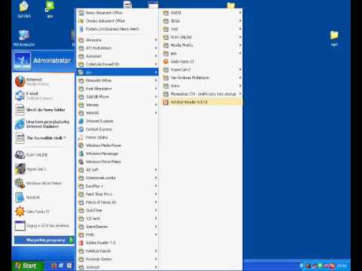Click the Skrót do Nowy folder entry
The height and width of the screenshot is (271, 362).
tap(43, 110)
